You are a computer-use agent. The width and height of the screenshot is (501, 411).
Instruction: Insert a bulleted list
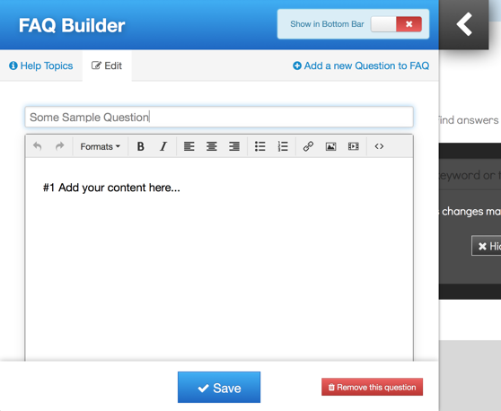pos(260,146)
